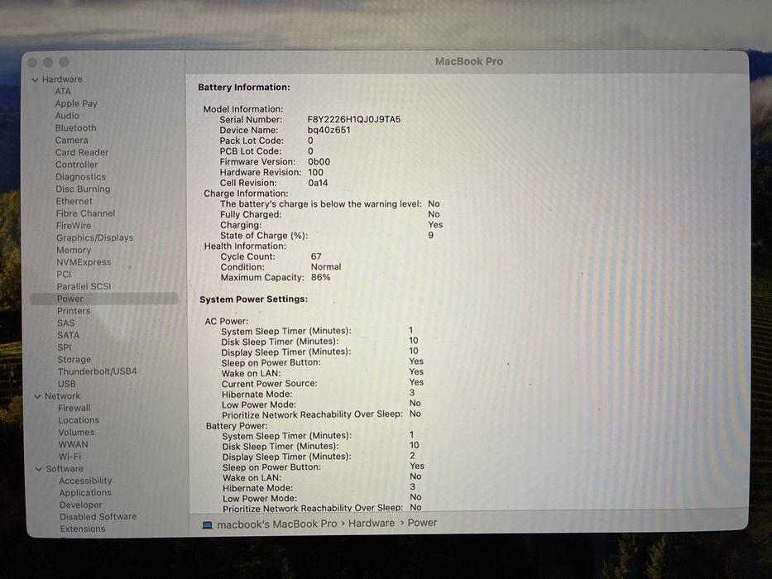Click the green zoom window button
The height and width of the screenshot is (579, 772).
point(64,62)
